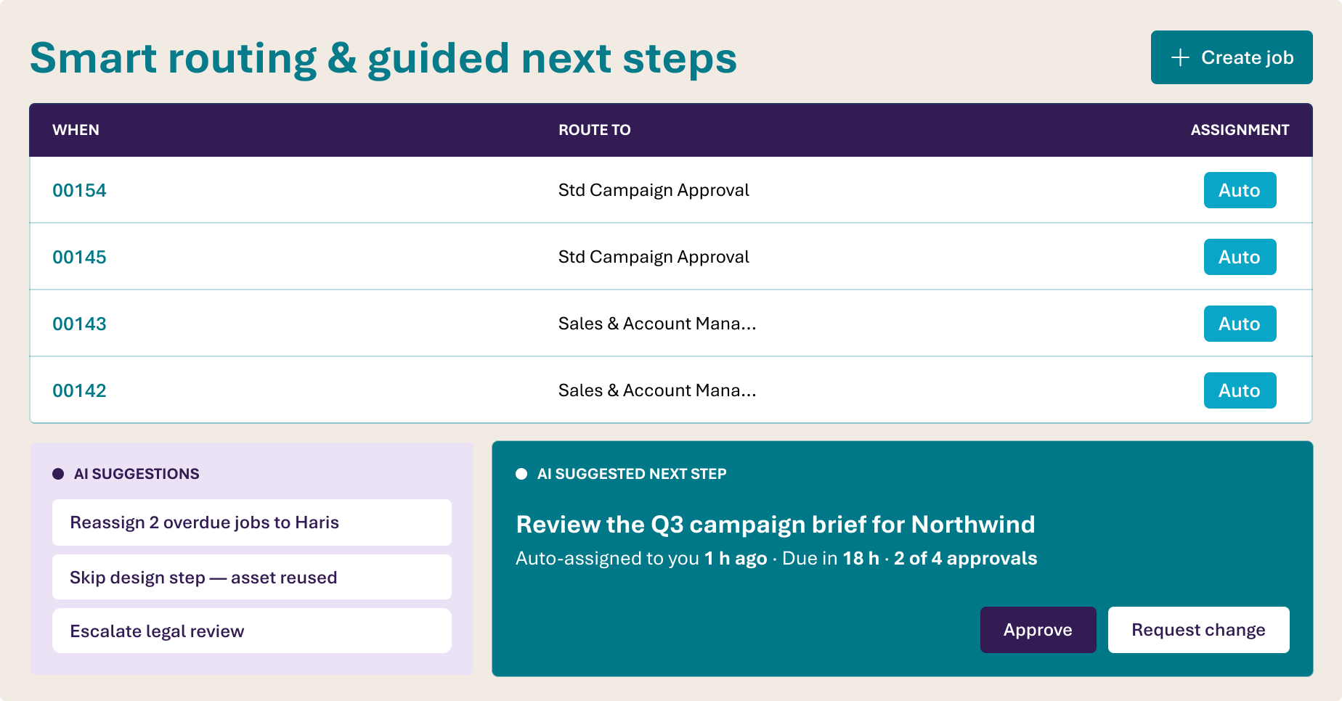Toggle Auto assignment for job 00143

[x=1240, y=324]
